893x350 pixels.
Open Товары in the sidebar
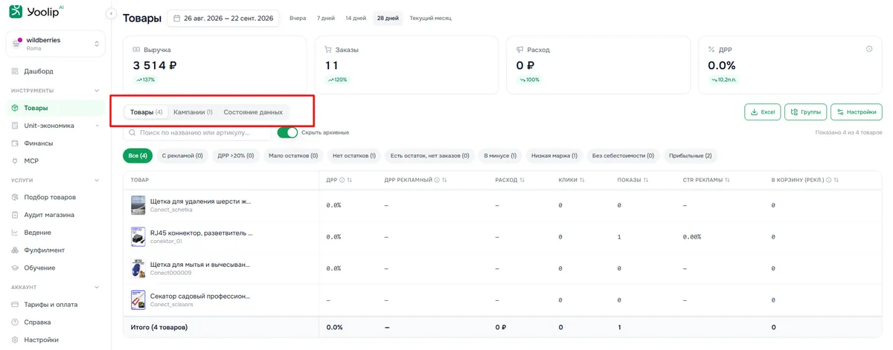tap(56, 108)
